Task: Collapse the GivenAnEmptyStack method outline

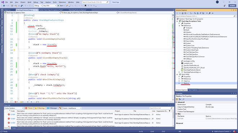Action: click(x=18, y=39)
